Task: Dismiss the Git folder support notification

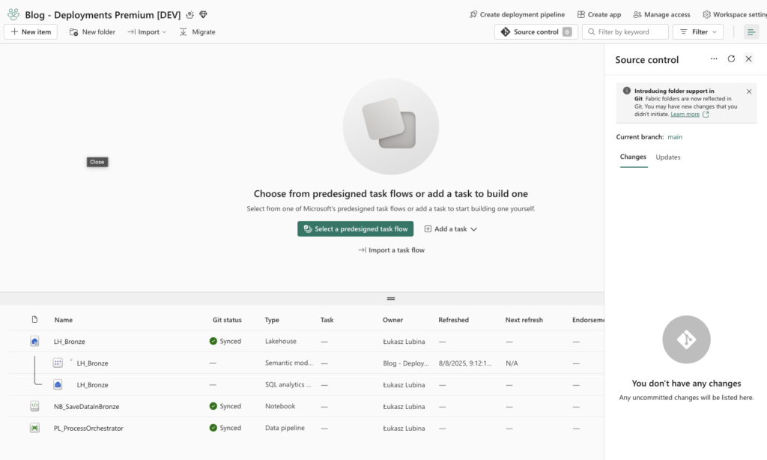Action: coord(749,91)
